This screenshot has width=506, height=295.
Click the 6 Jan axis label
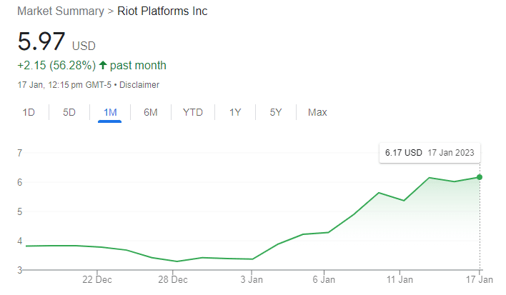[323, 281]
